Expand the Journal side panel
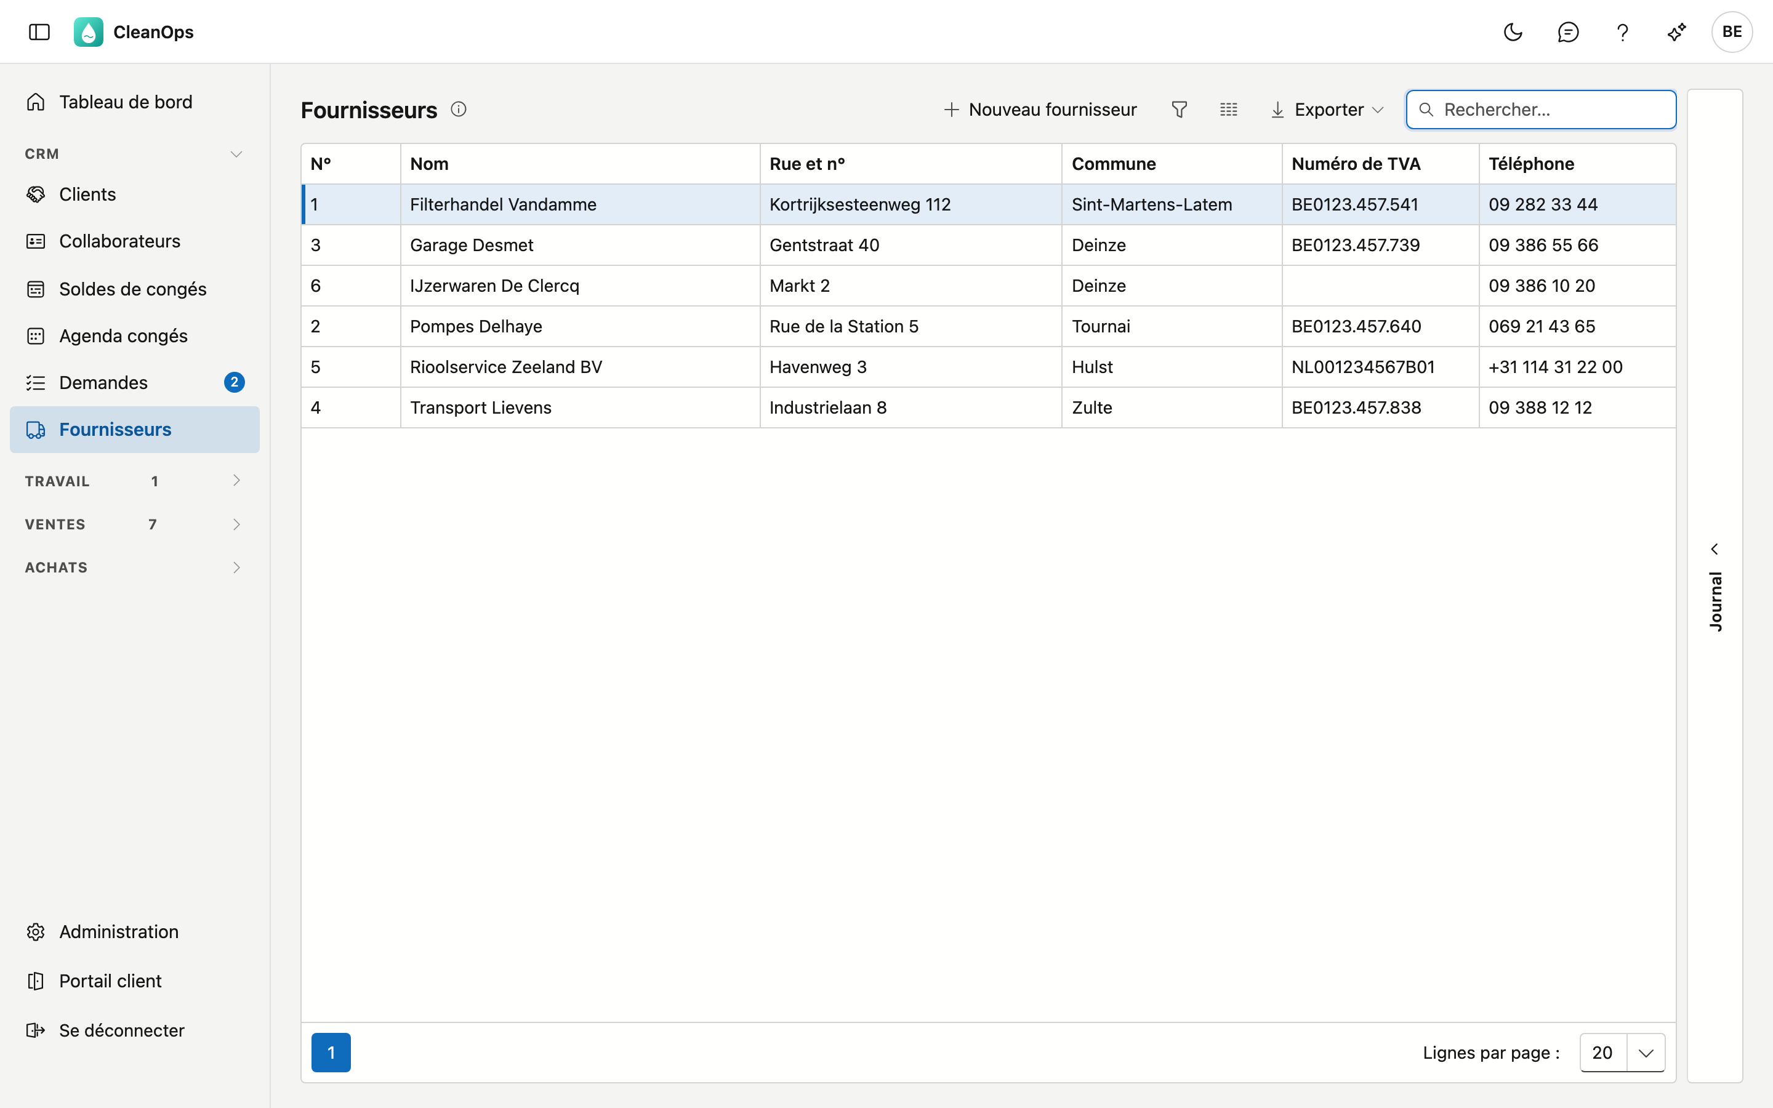Screen dimensions: 1773x1108 [1715, 586]
